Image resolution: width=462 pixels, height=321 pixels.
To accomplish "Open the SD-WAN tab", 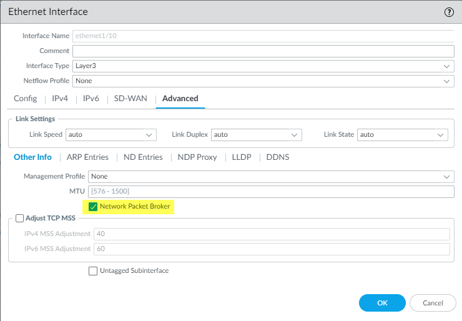I will pos(130,99).
